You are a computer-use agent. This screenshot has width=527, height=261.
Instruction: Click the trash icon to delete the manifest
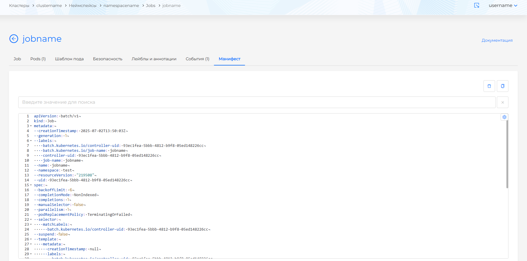click(x=489, y=86)
